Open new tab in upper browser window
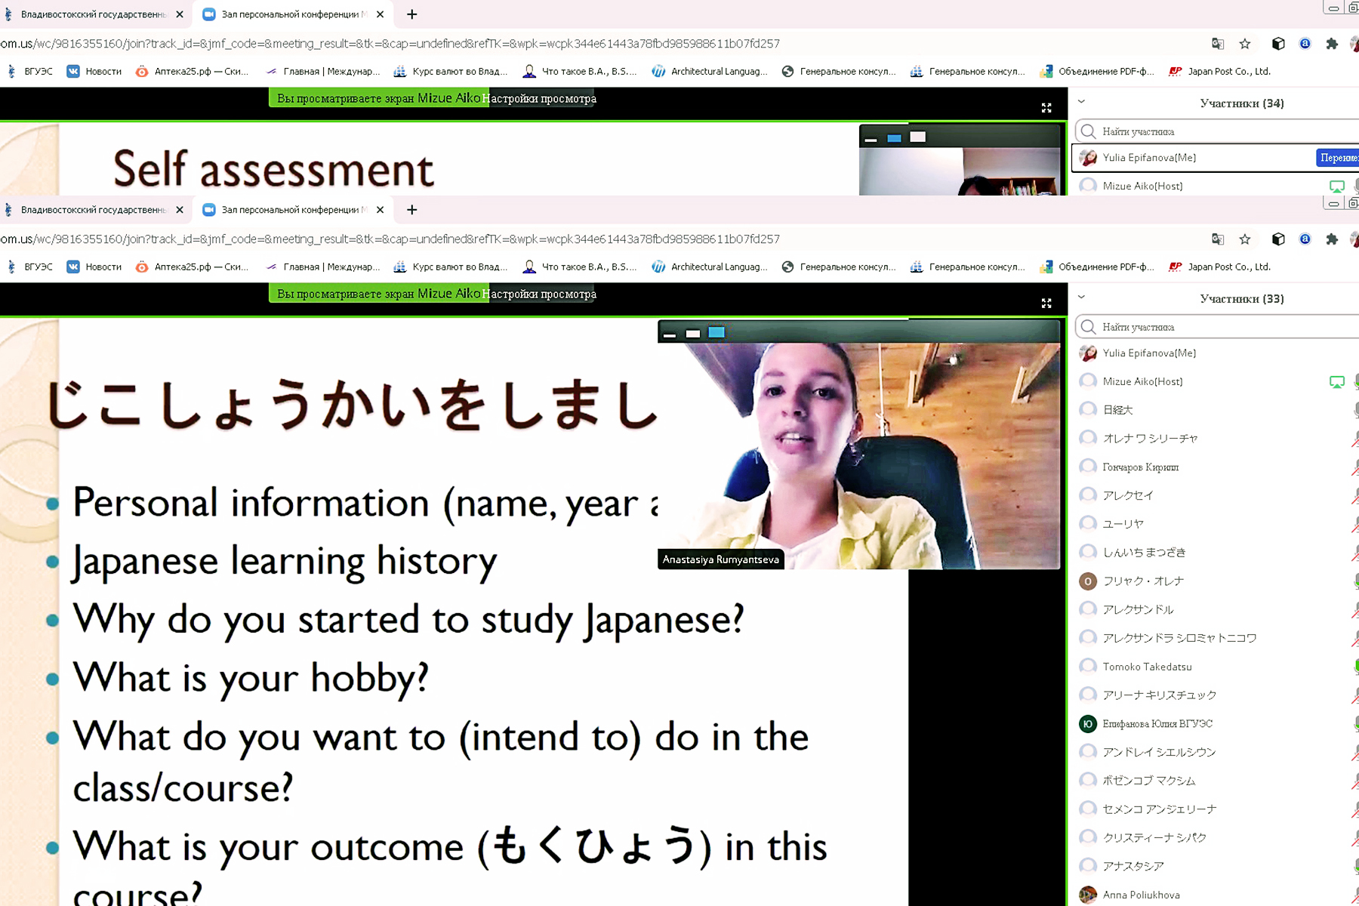The image size is (1359, 906). coord(411,14)
